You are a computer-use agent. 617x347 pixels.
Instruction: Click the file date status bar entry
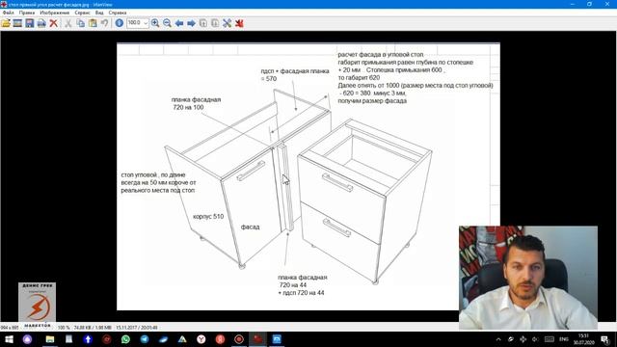click(x=137, y=328)
